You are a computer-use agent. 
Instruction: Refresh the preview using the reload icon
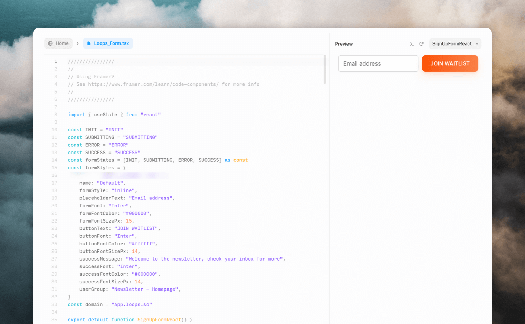[421, 44]
